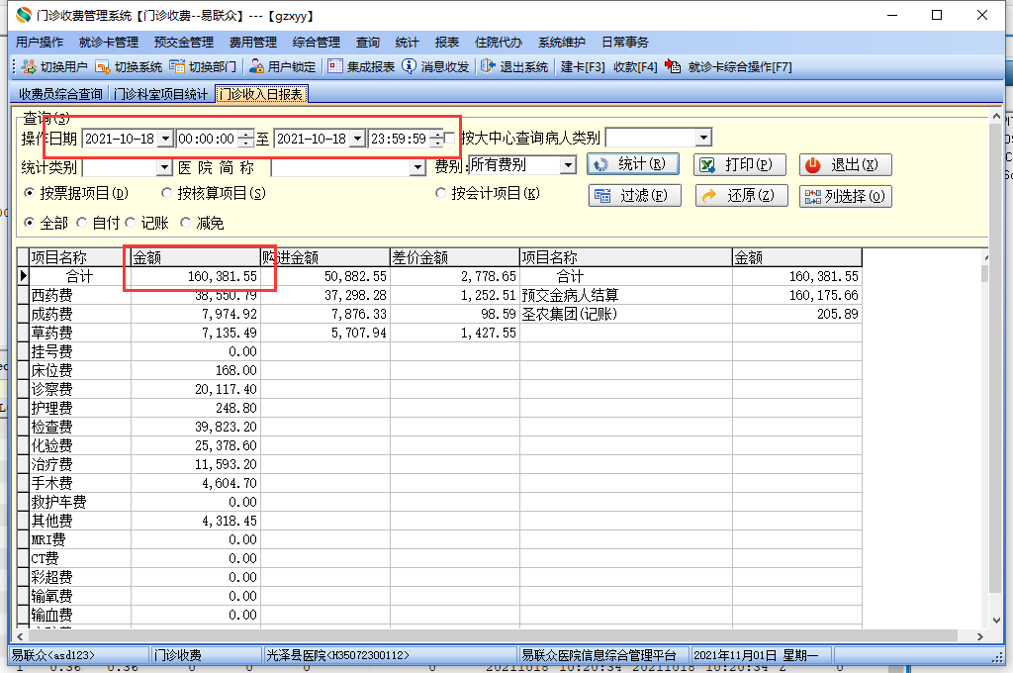This screenshot has height=673, width=1013.
Task: Switch to 门诊收入日报表 tab
Action: coord(261,94)
